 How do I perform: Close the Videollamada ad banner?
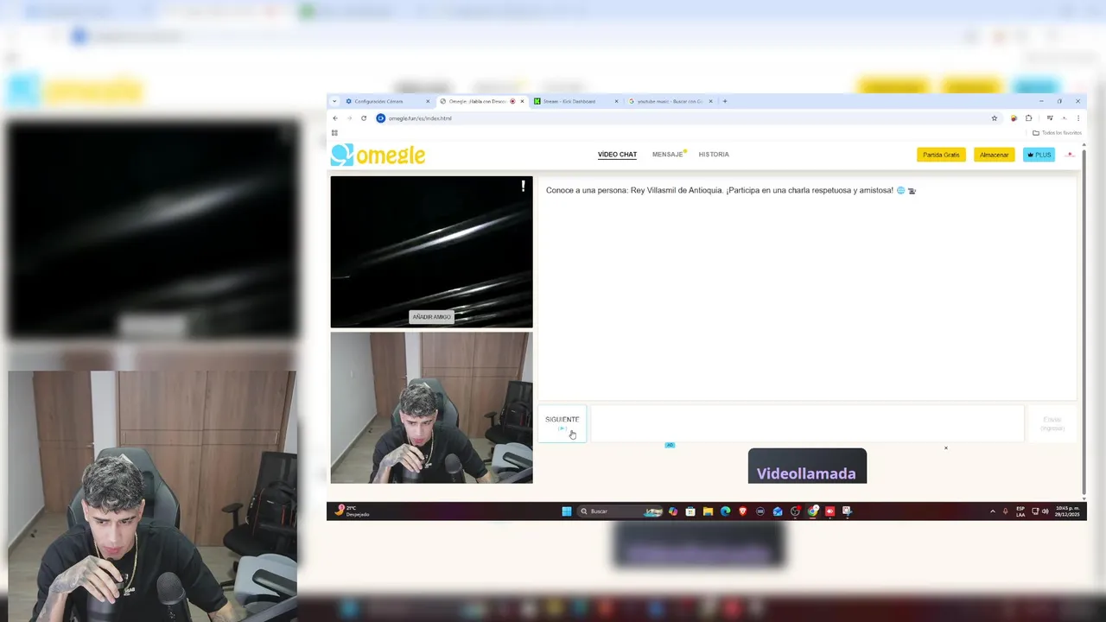click(x=946, y=447)
